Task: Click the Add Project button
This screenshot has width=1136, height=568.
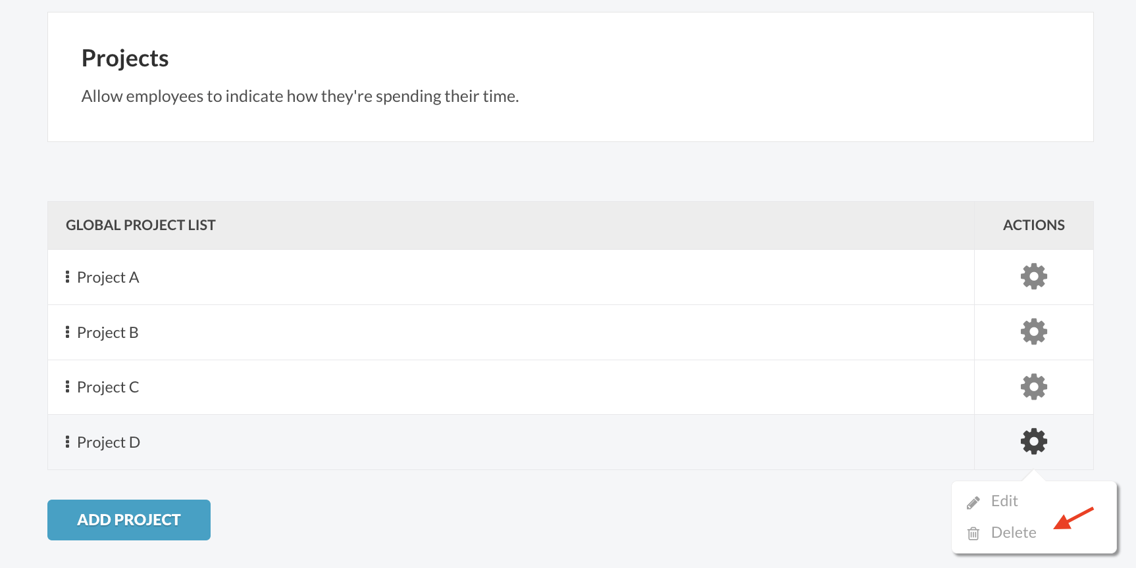Action: [x=129, y=520]
